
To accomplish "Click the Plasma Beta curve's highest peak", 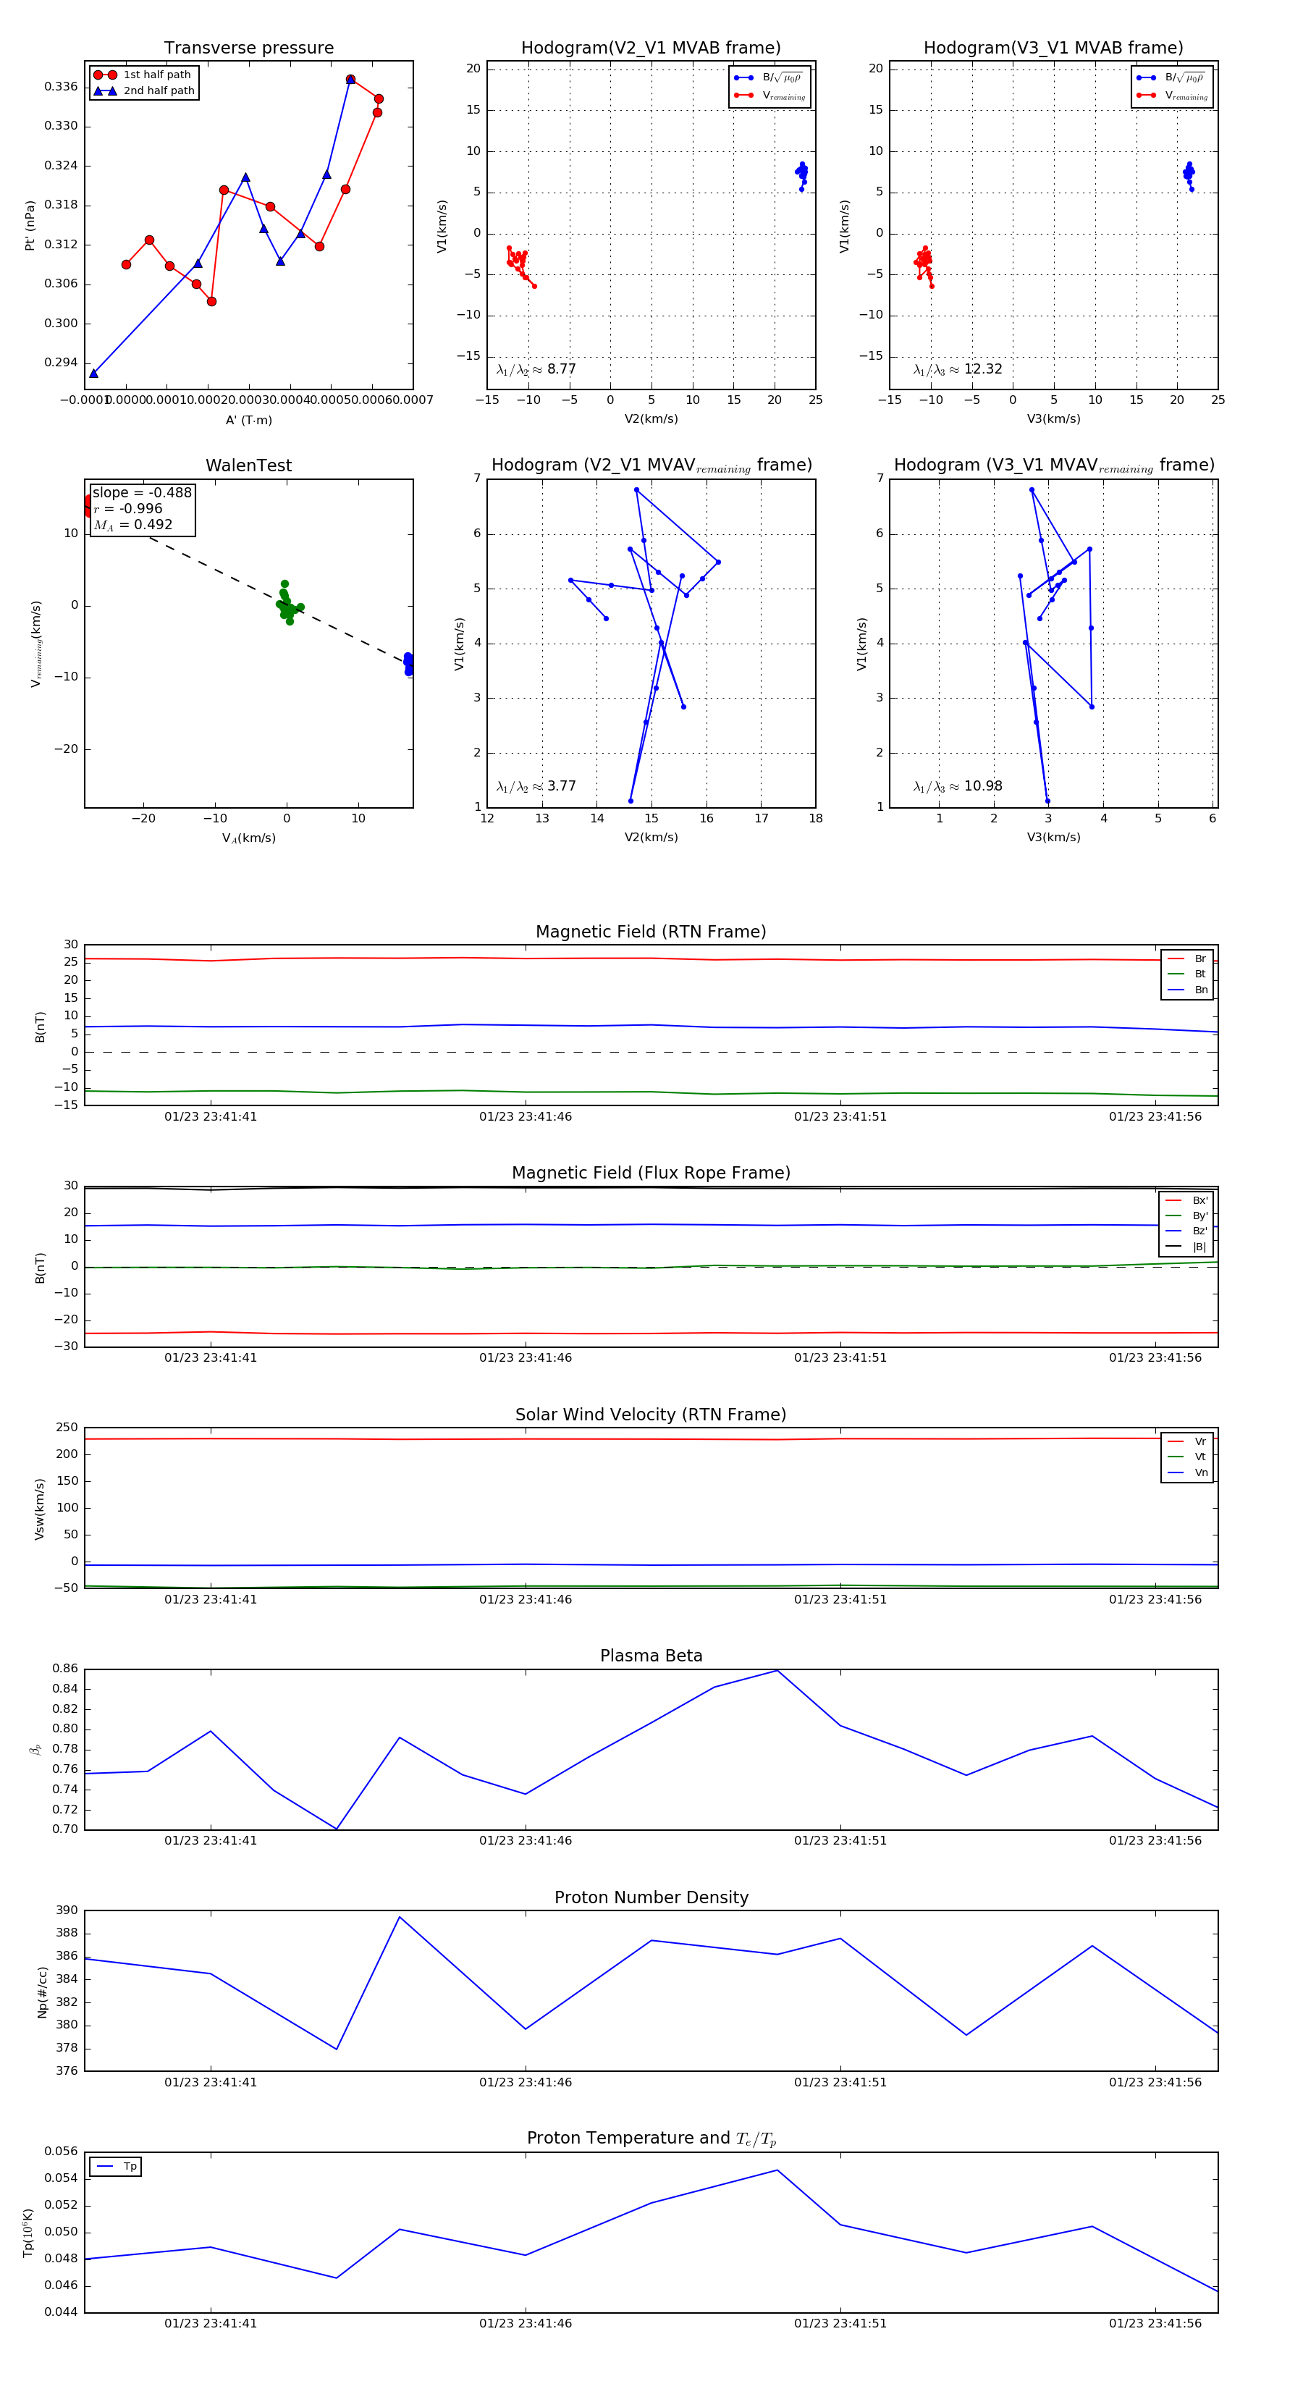I will [x=777, y=1670].
